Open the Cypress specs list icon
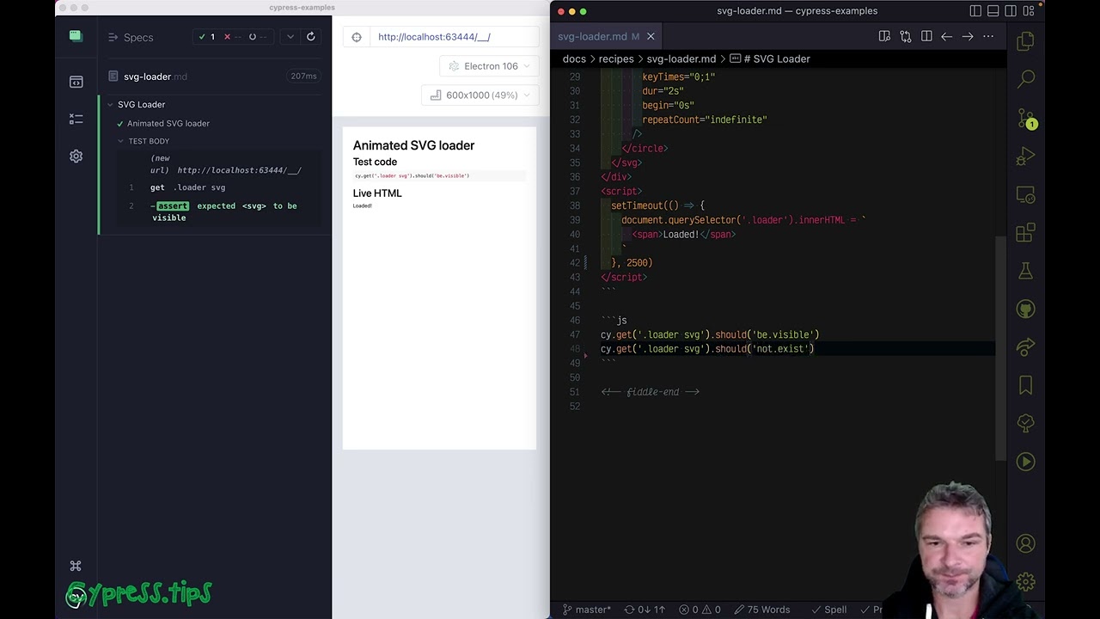1100x619 pixels. [x=76, y=82]
